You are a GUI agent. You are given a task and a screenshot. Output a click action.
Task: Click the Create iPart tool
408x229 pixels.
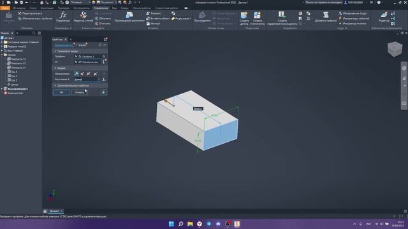tap(244, 18)
